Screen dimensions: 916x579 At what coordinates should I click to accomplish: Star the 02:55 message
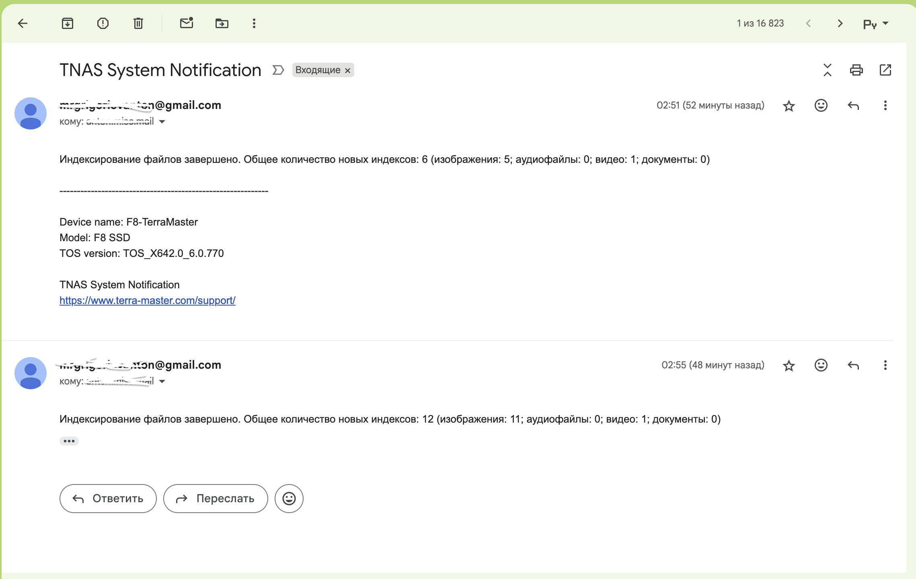pos(789,365)
